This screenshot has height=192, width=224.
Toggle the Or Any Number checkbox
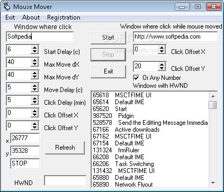point(136,78)
